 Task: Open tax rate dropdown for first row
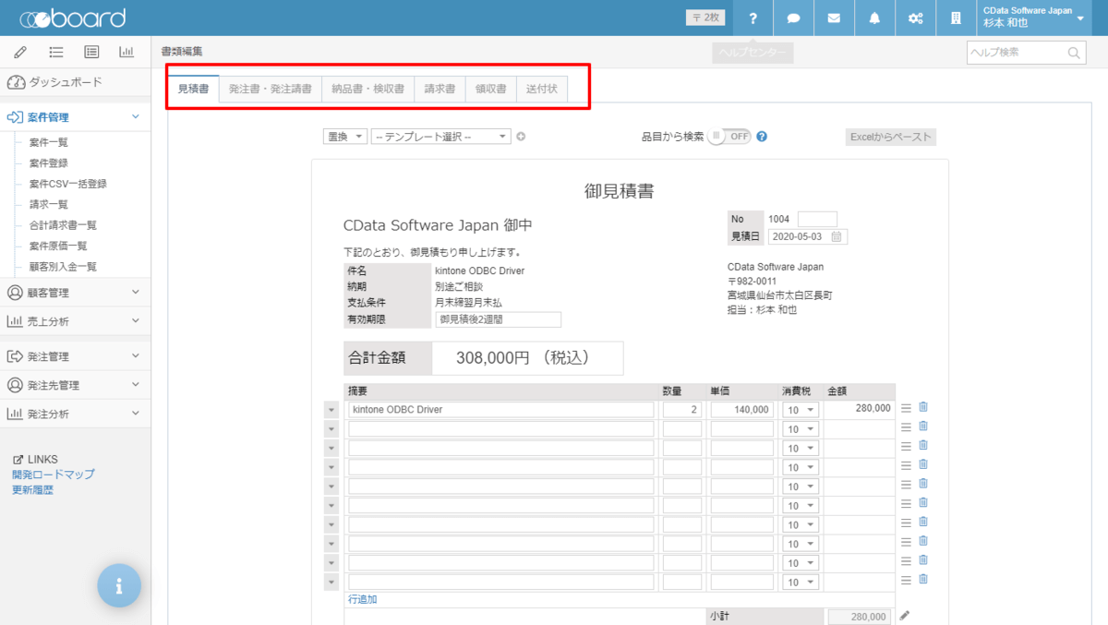pyautogui.click(x=800, y=409)
